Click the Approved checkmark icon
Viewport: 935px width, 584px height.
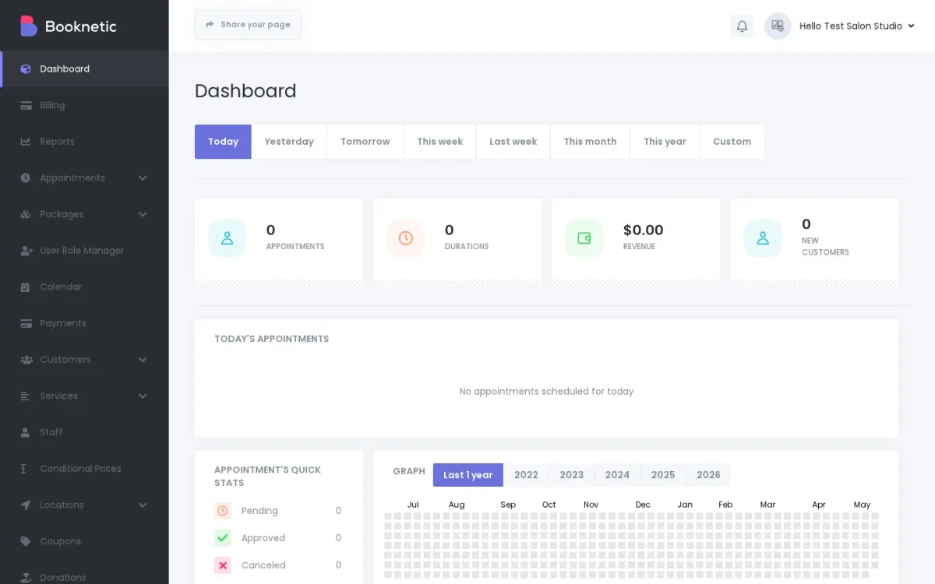[x=223, y=538]
